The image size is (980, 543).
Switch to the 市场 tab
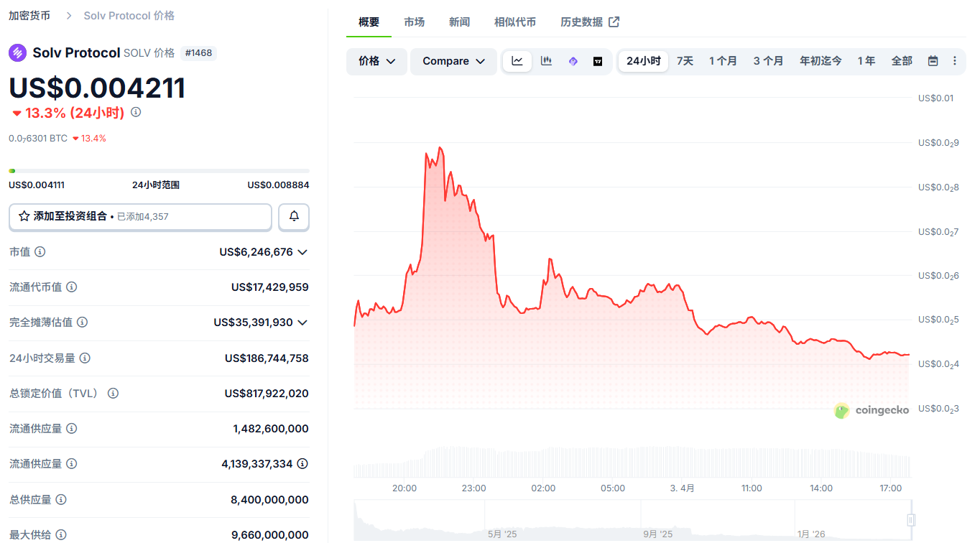[x=414, y=22]
